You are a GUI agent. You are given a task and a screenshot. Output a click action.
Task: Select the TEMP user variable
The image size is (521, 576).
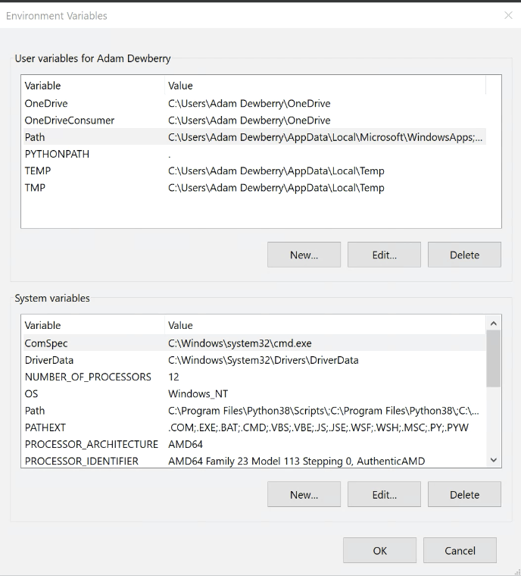(38, 171)
